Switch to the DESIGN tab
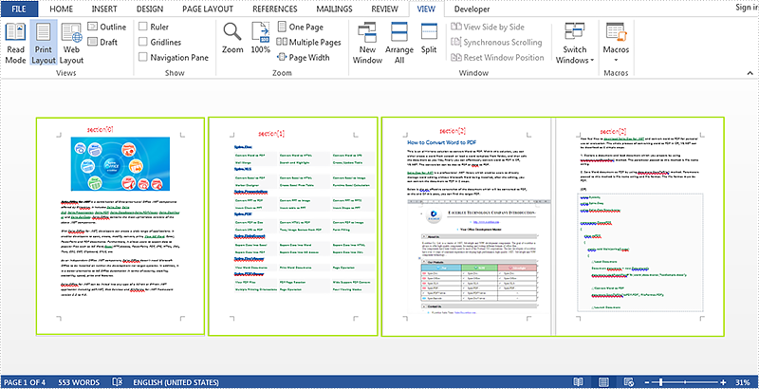The width and height of the screenshot is (759, 389). (149, 9)
